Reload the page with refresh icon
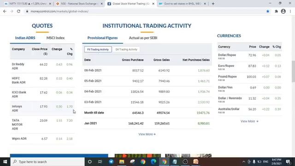This screenshot has width=295, height=166. (18, 11)
